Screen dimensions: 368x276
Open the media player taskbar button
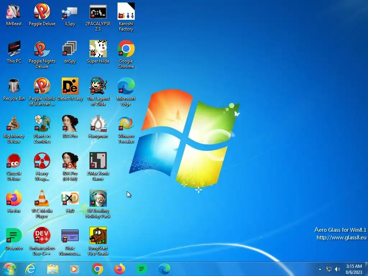pyautogui.click(x=75, y=269)
